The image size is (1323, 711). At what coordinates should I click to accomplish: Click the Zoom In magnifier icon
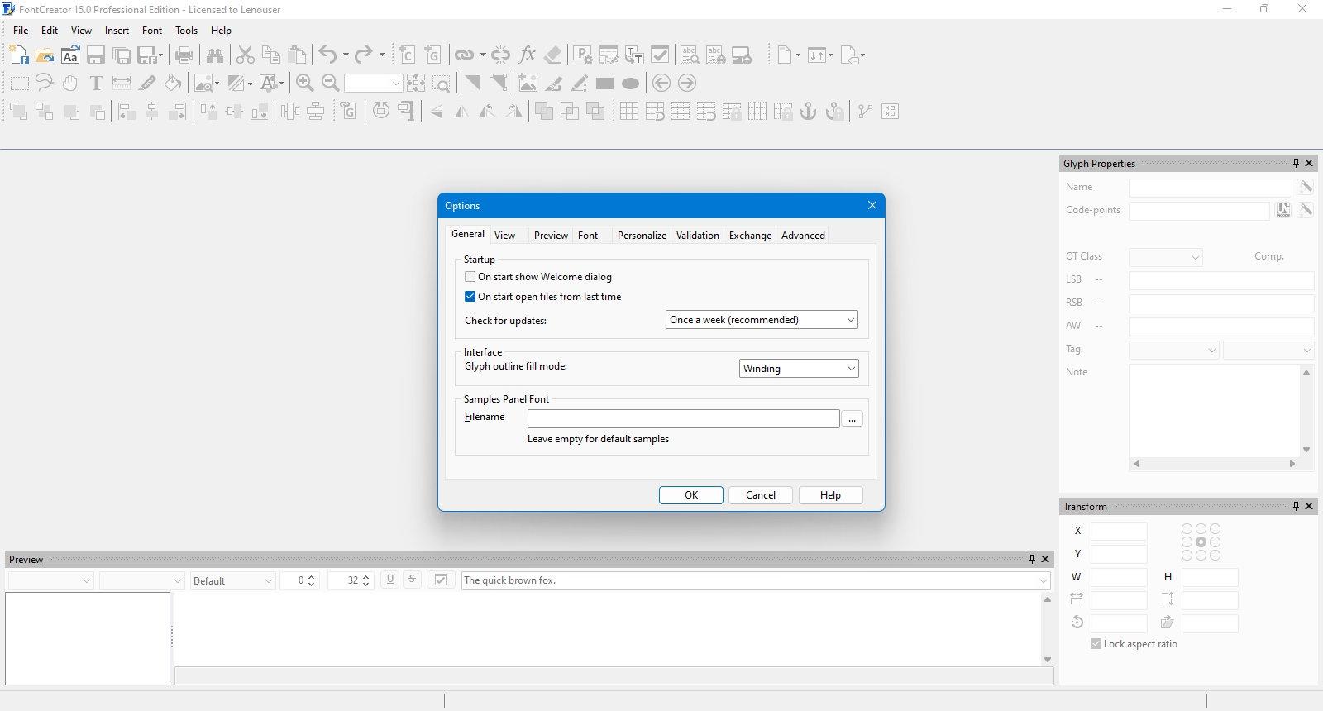click(x=304, y=83)
